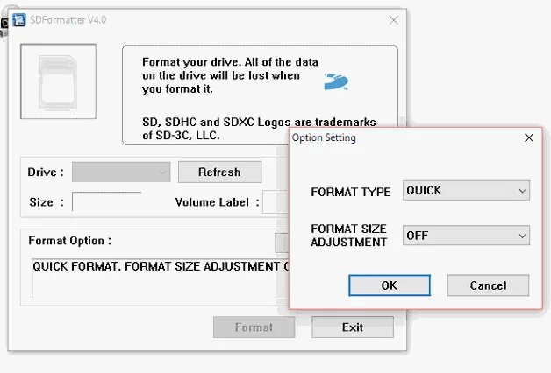Click the SD logo in the info box
This screenshot has width=551, height=373.
point(336,81)
